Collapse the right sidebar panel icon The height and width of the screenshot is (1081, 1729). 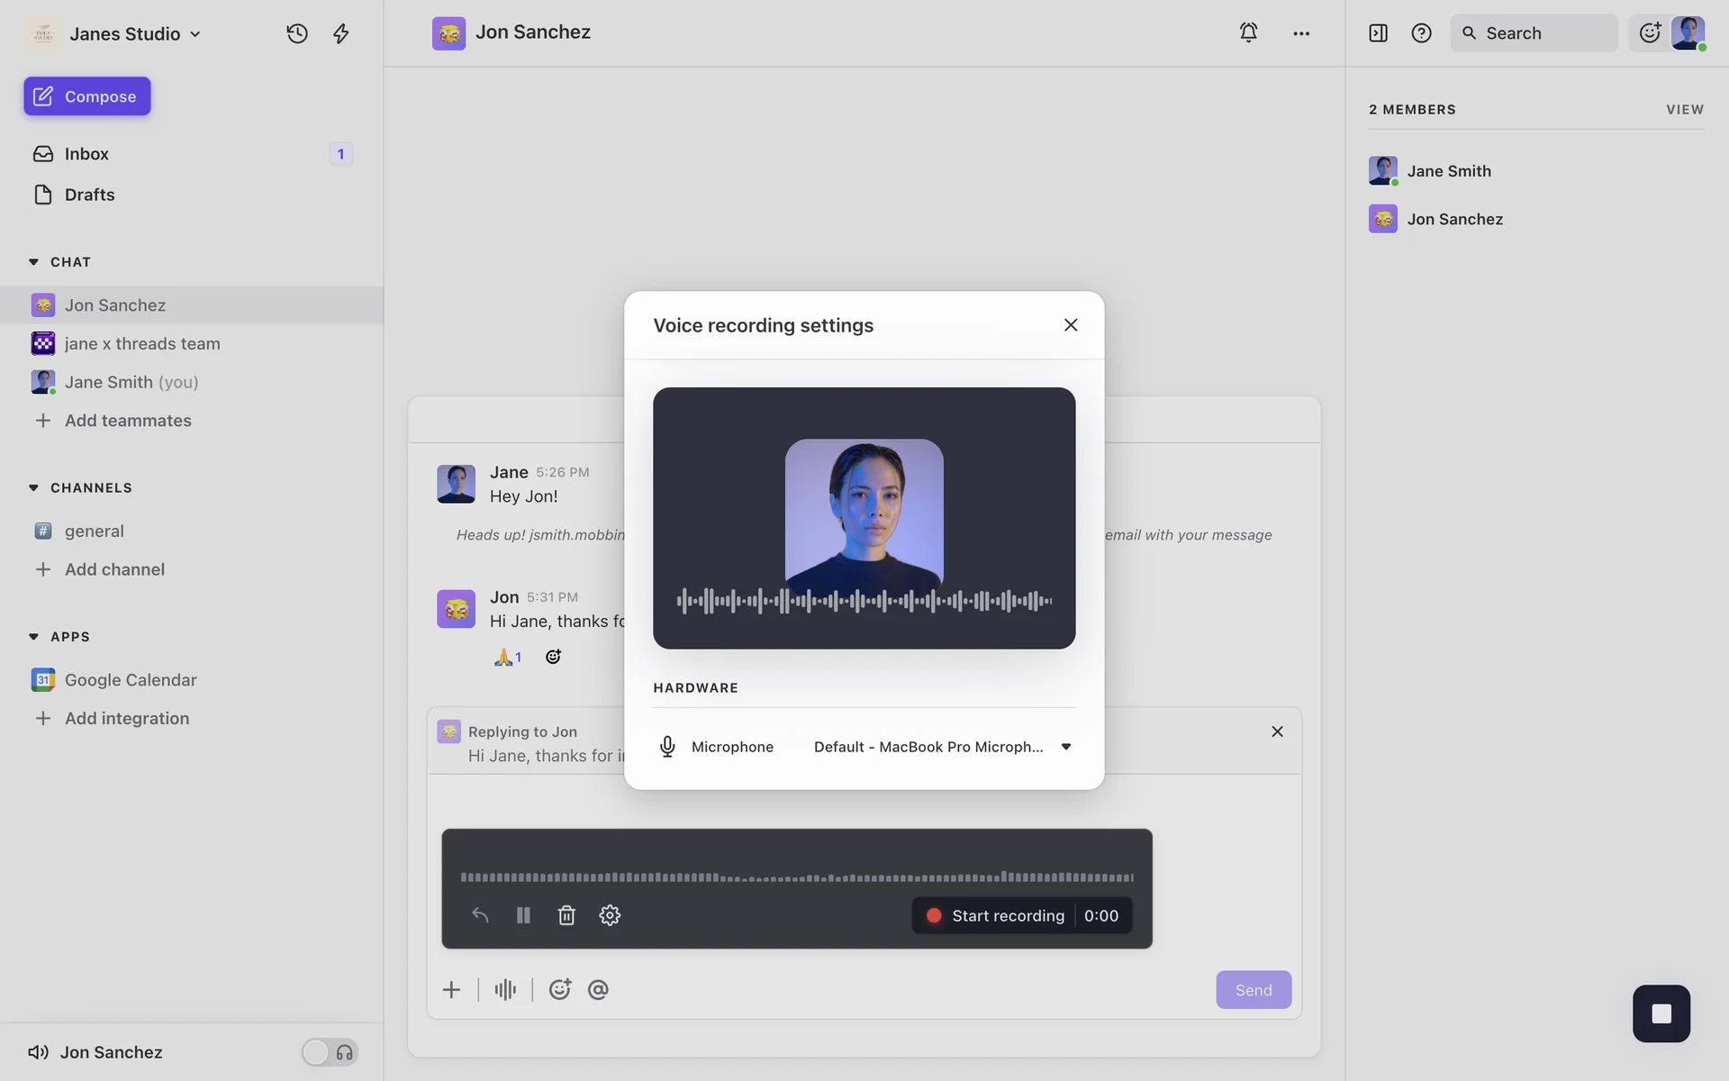[1378, 33]
